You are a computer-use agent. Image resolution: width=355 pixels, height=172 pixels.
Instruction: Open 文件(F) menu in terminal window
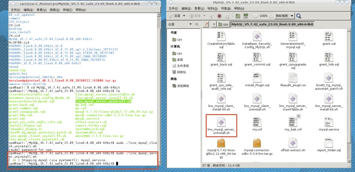(x=16, y=10)
